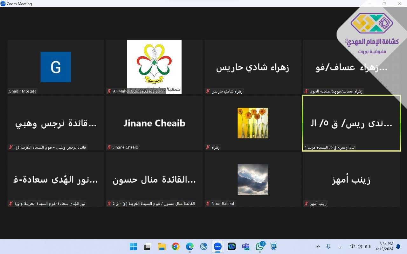Select Ghadir Mostafa's video tile
The image size is (407, 254).
56,67
